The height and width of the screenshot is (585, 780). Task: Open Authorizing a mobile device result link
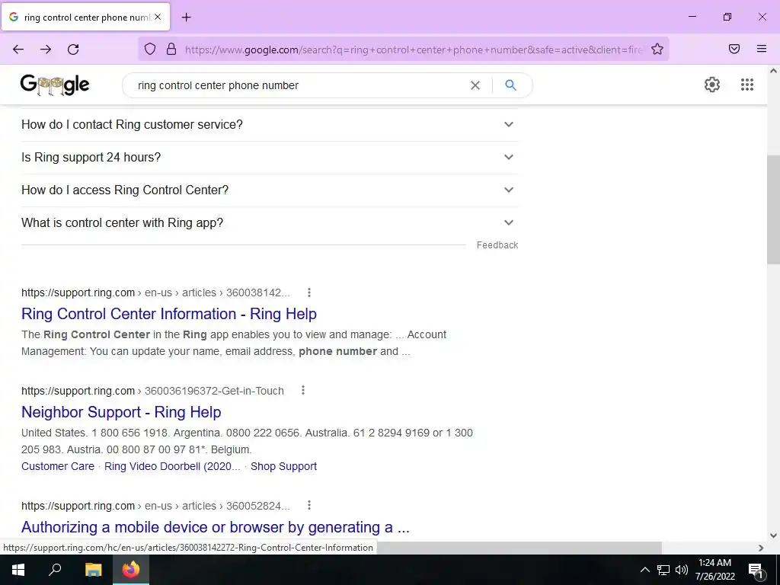click(216, 527)
